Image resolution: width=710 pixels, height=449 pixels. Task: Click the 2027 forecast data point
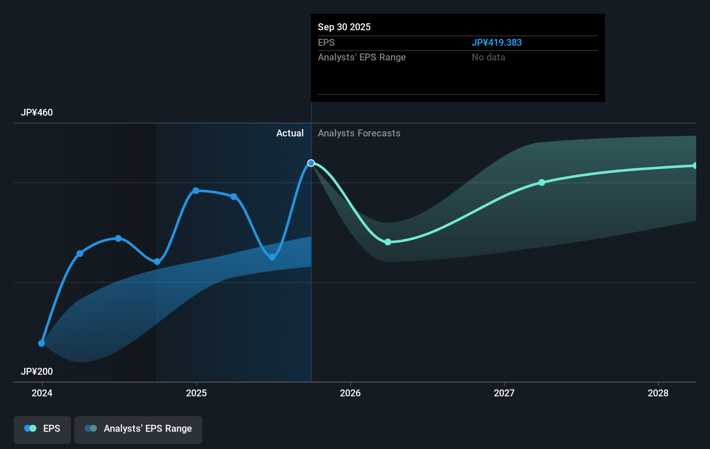542,183
